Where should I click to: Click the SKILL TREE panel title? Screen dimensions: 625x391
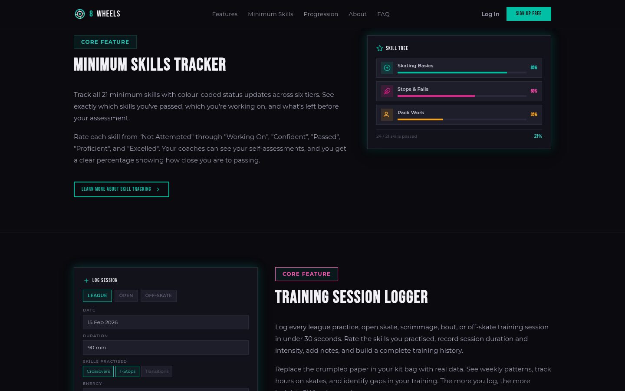397,48
